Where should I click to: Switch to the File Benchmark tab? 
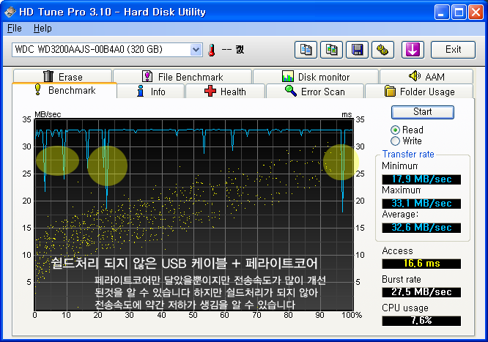pyautogui.click(x=182, y=76)
